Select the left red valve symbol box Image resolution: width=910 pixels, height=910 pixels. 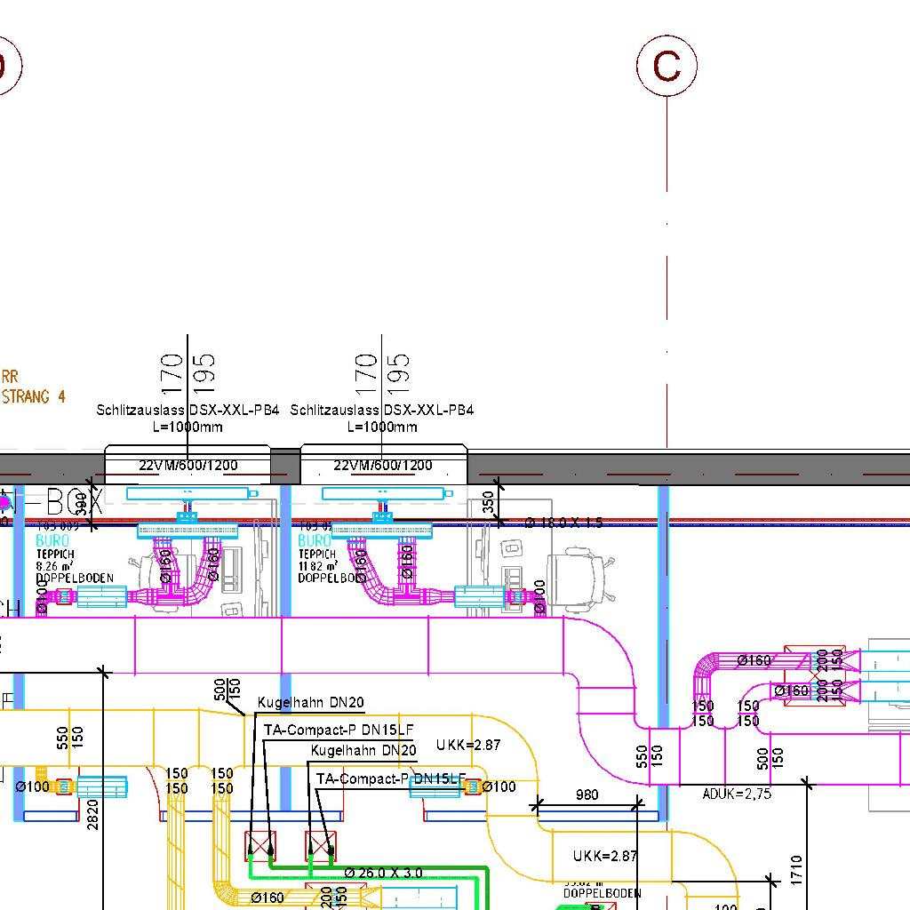(260, 846)
